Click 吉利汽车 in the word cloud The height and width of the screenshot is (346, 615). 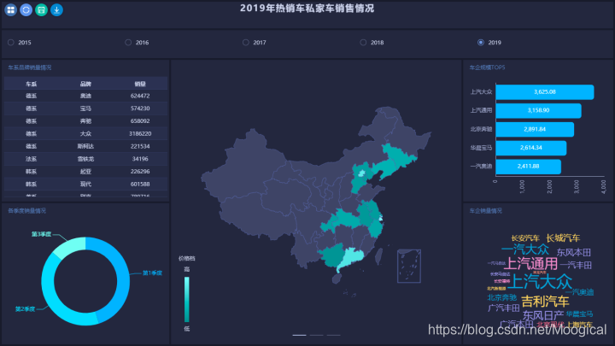point(545,302)
